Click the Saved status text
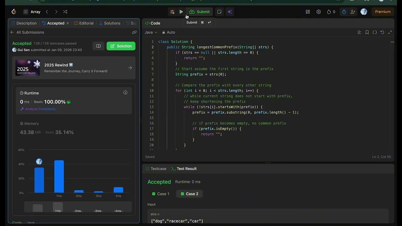 click(150, 157)
